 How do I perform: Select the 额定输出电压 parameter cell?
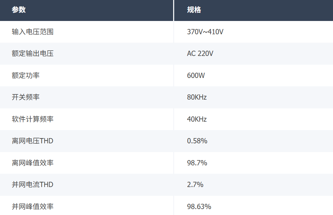click(32, 53)
